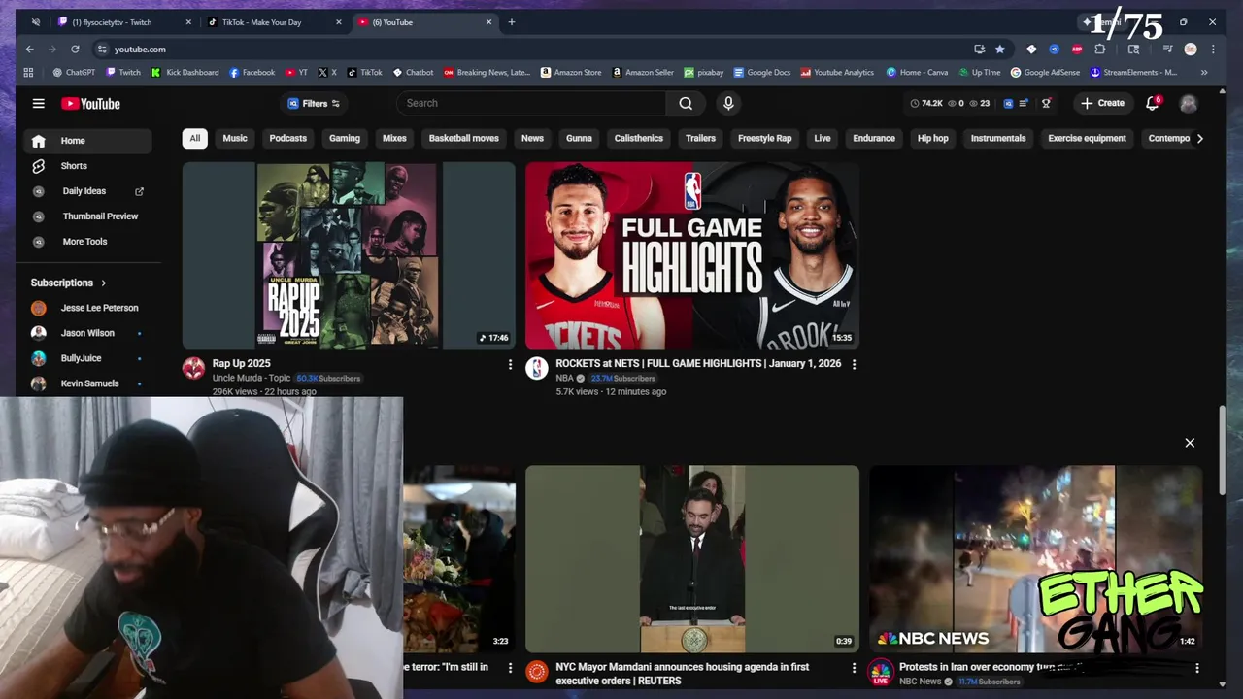Select the News filter chip
Screen dimensions: 1243x699
[532, 138]
